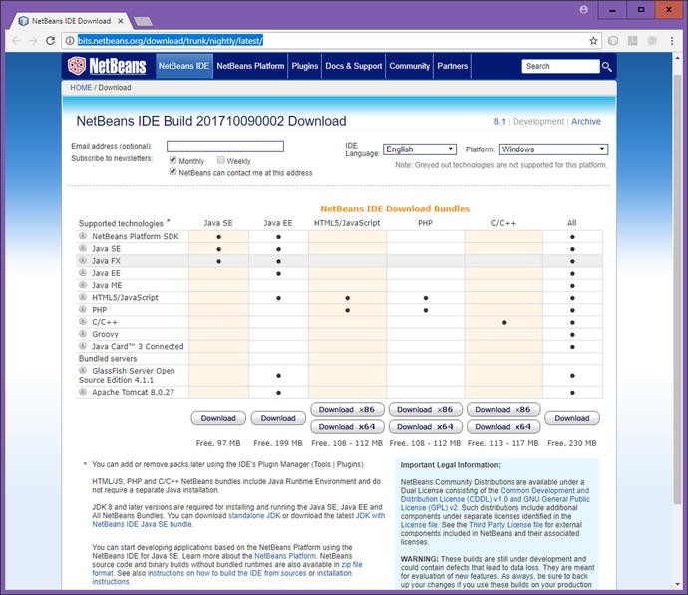This screenshot has width=688, height=595.
Task: Click the info icon beside GlassFish Server
Action: pyautogui.click(x=83, y=370)
